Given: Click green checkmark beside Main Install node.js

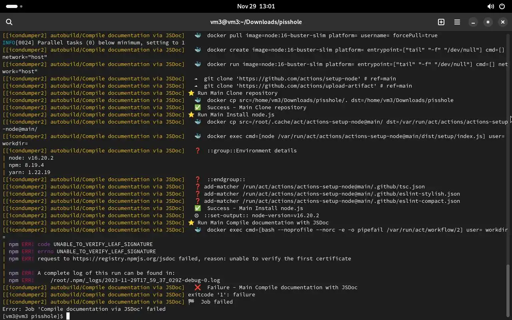Looking at the screenshot, I should pos(198,208).
